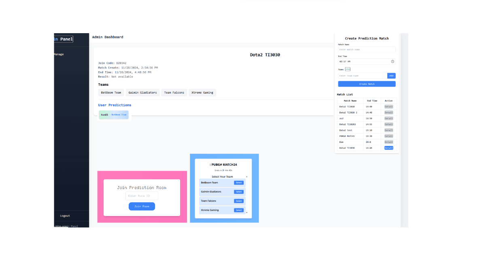Open Detail for Dota2 TI3030 match
This screenshot has height=269, width=484.
pos(388,148)
